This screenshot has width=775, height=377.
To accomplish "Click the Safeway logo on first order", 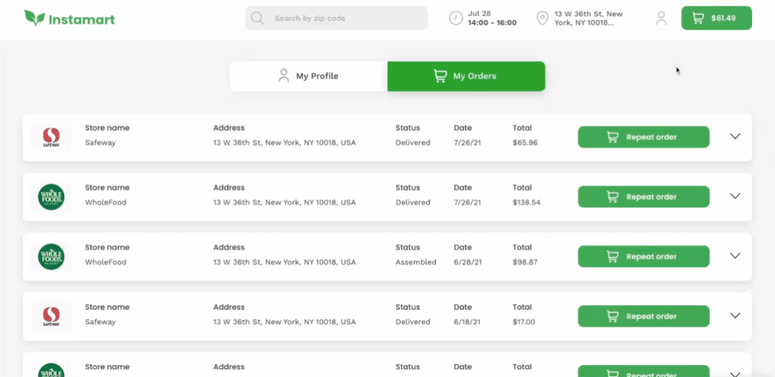I will click(x=51, y=137).
